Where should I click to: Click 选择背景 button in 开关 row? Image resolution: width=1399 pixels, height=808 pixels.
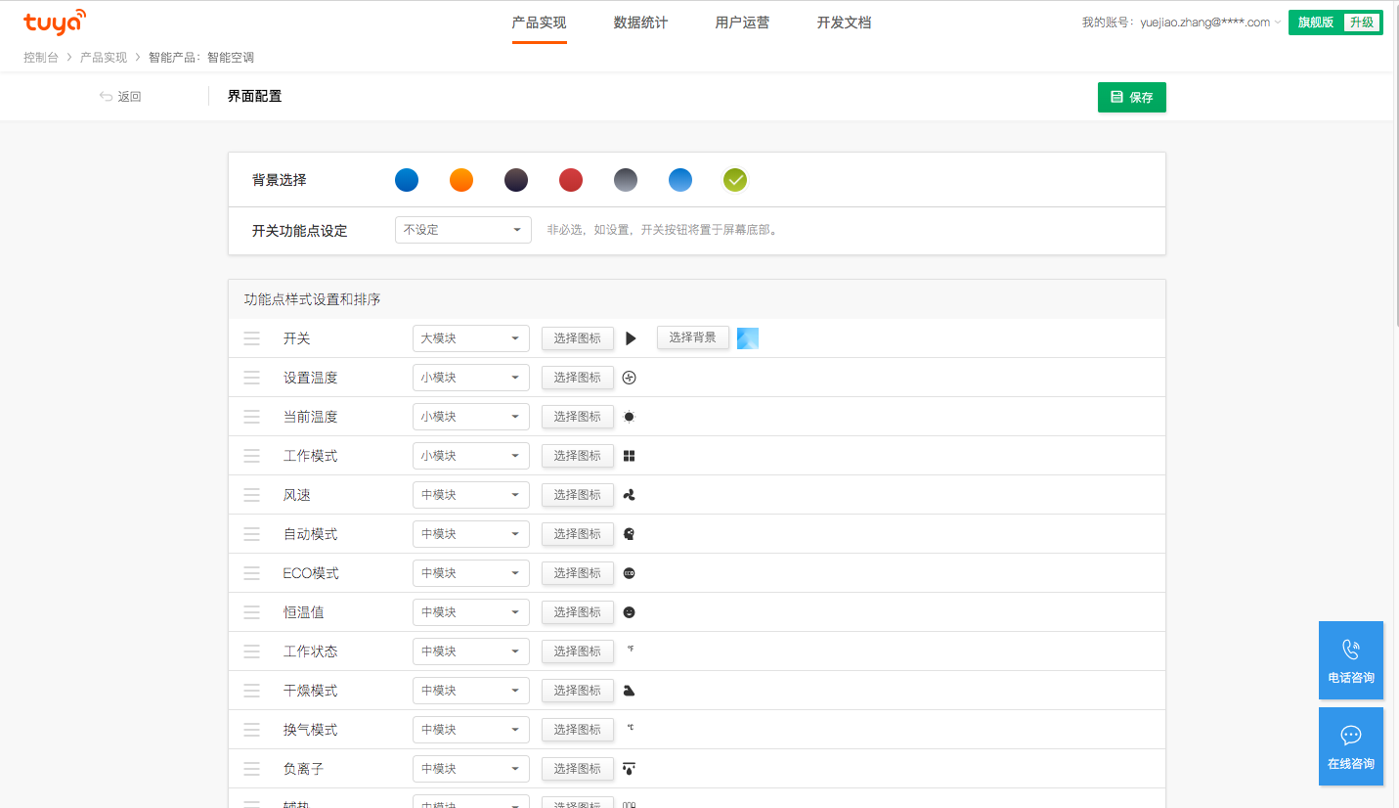pos(692,337)
